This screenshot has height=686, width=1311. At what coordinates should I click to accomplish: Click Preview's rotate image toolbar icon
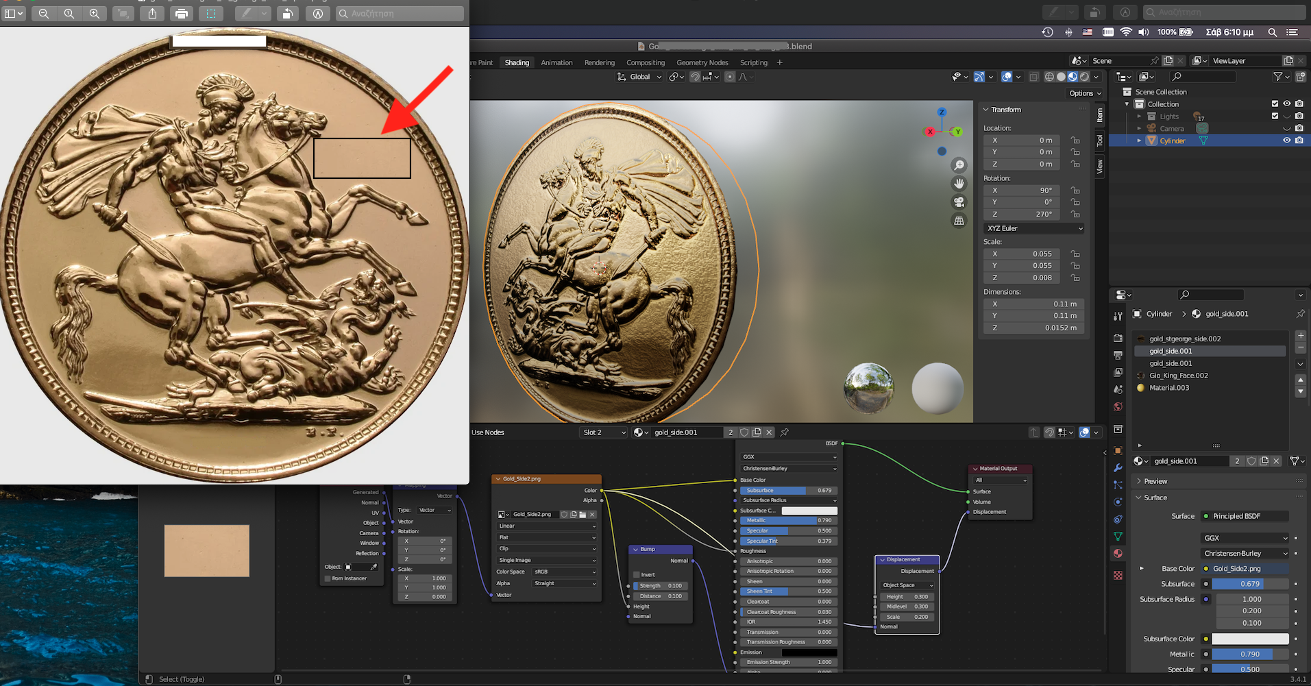coord(288,14)
